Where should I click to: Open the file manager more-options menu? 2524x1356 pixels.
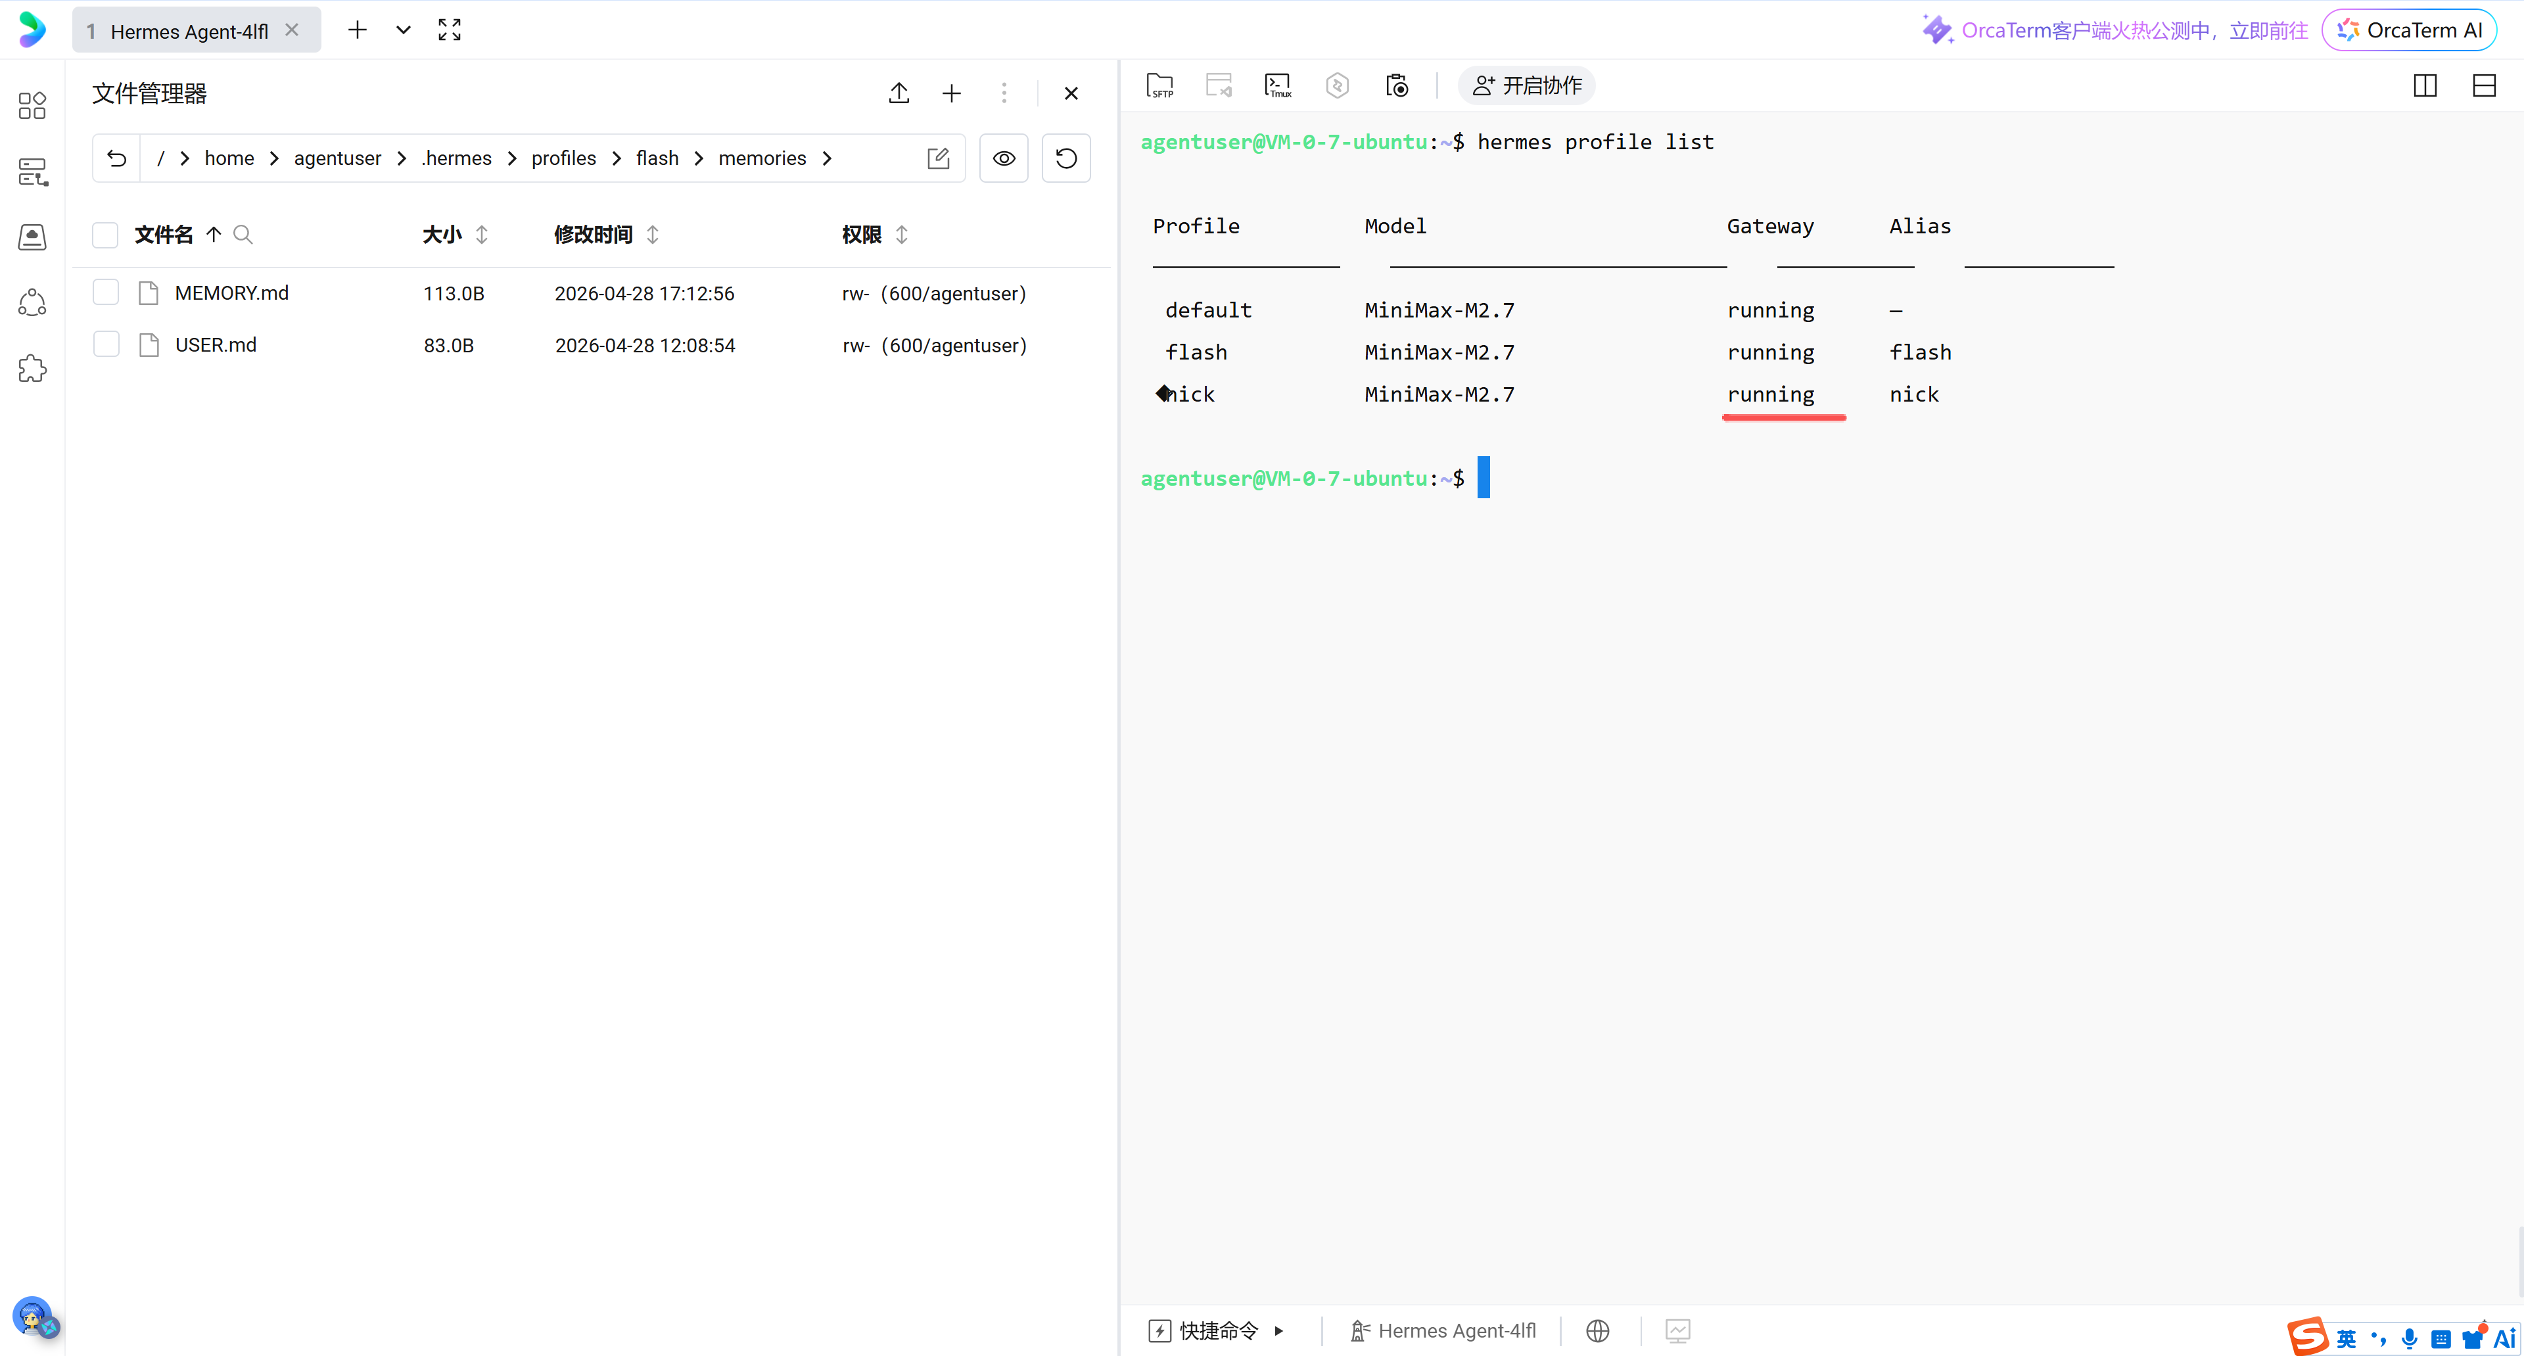click(1003, 93)
